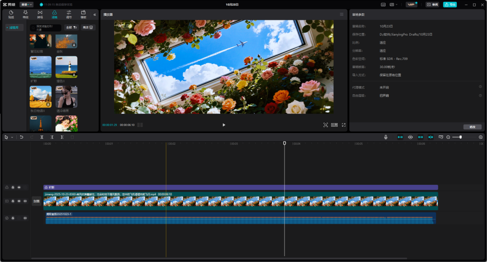487x262 pixels.
Task: Play the video in the player
Action: click(224, 125)
